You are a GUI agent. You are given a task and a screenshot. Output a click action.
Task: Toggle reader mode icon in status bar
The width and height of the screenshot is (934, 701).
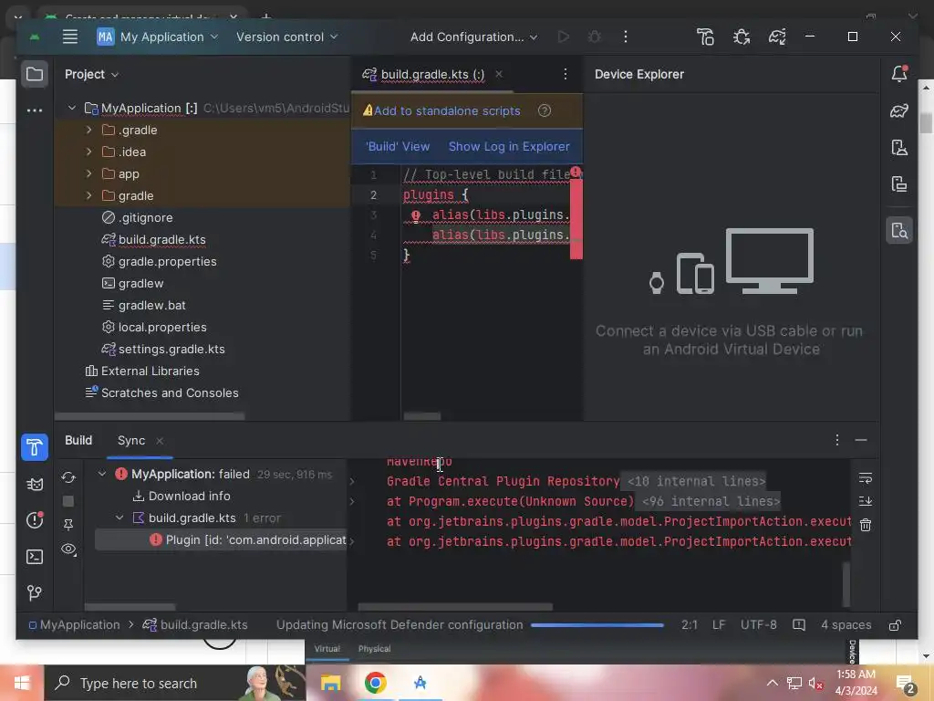click(799, 625)
